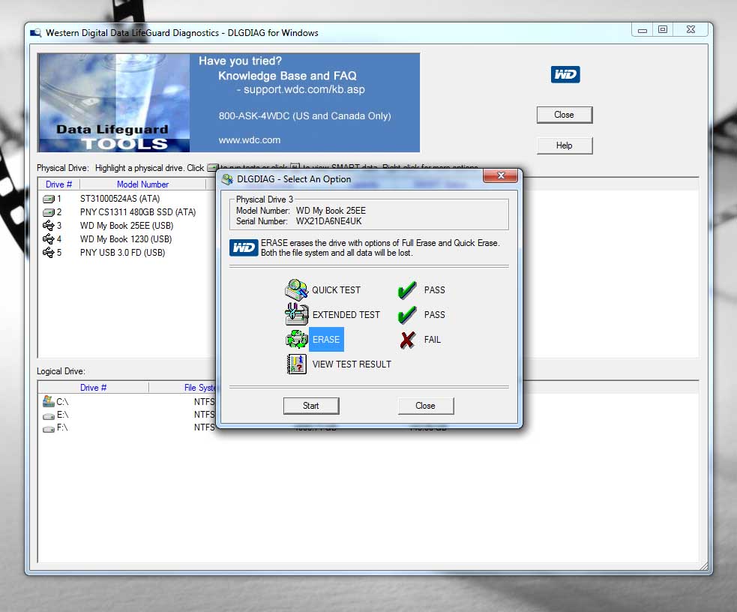The image size is (737, 612).
Task: Minimize the Data LifeGuard Diagnostics window
Action: click(x=642, y=29)
